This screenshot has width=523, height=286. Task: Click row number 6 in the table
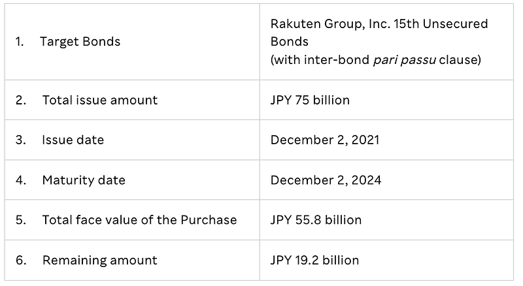click(x=21, y=261)
